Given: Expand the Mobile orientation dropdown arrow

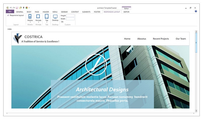Looking at the screenshot, I should tap(30, 22).
